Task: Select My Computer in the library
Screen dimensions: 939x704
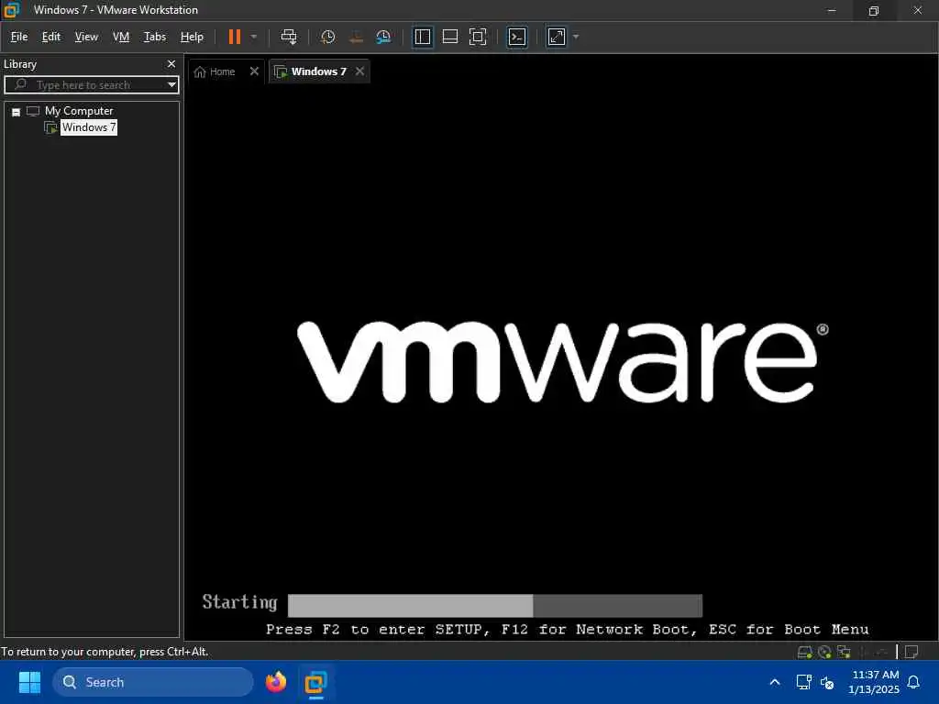Action: 79,111
